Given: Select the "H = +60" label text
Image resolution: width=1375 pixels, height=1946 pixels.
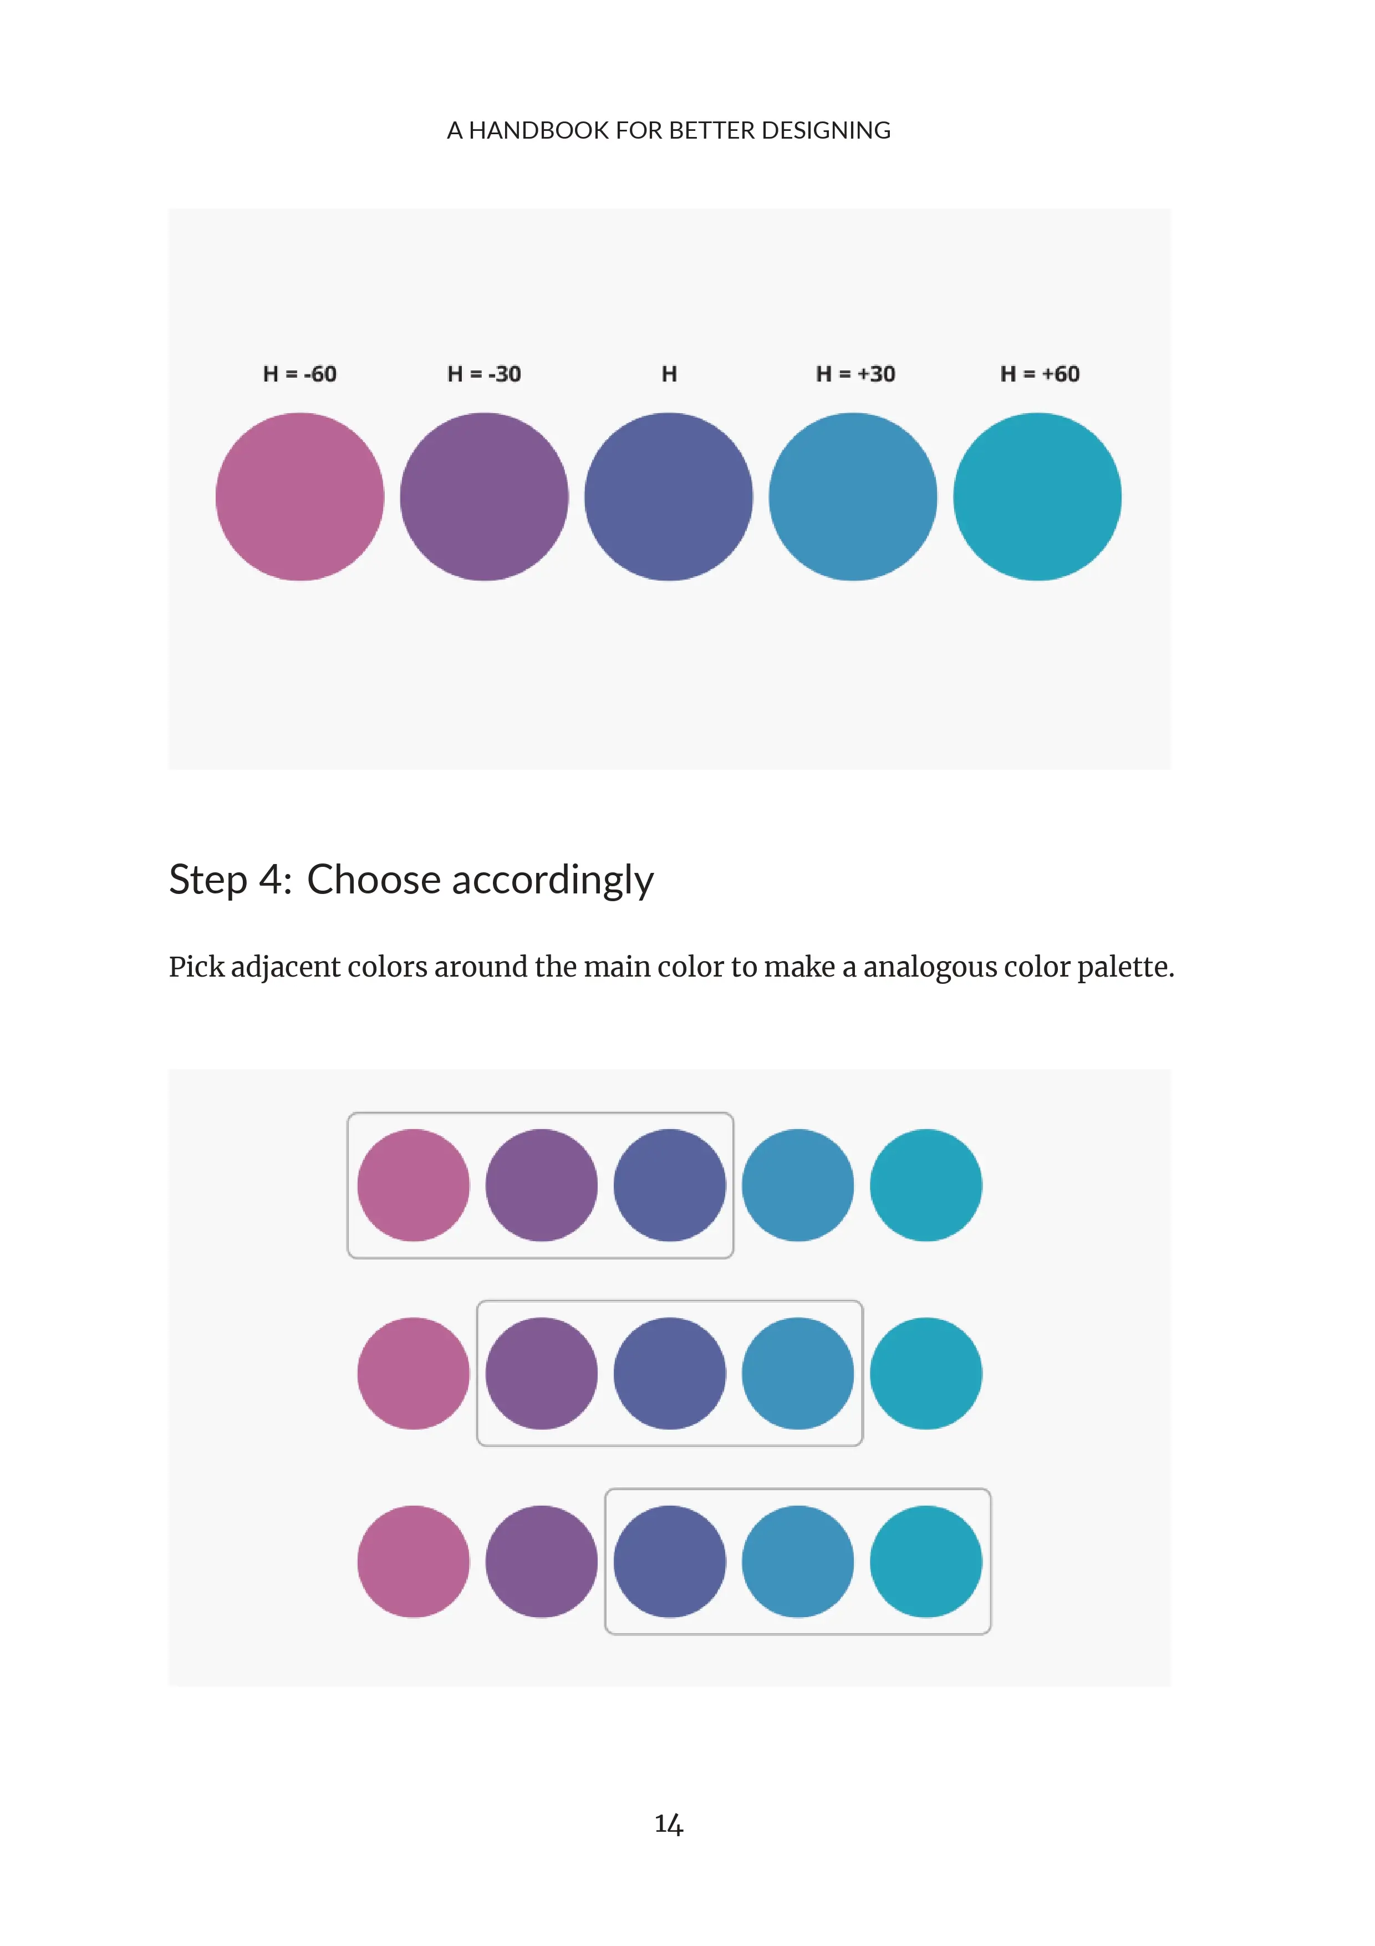Looking at the screenshot, I should coord(1040,374).
